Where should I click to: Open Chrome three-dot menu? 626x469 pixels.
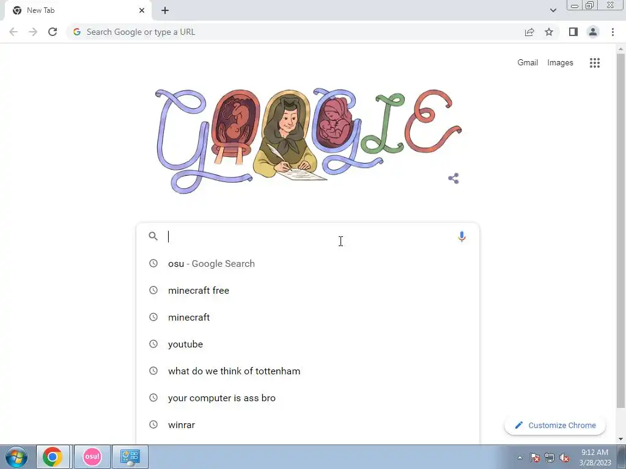coord(613,32)
